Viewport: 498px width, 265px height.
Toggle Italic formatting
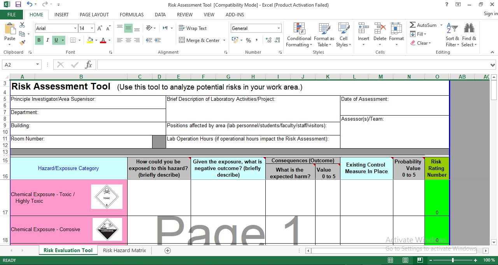[x=47, y=40]
